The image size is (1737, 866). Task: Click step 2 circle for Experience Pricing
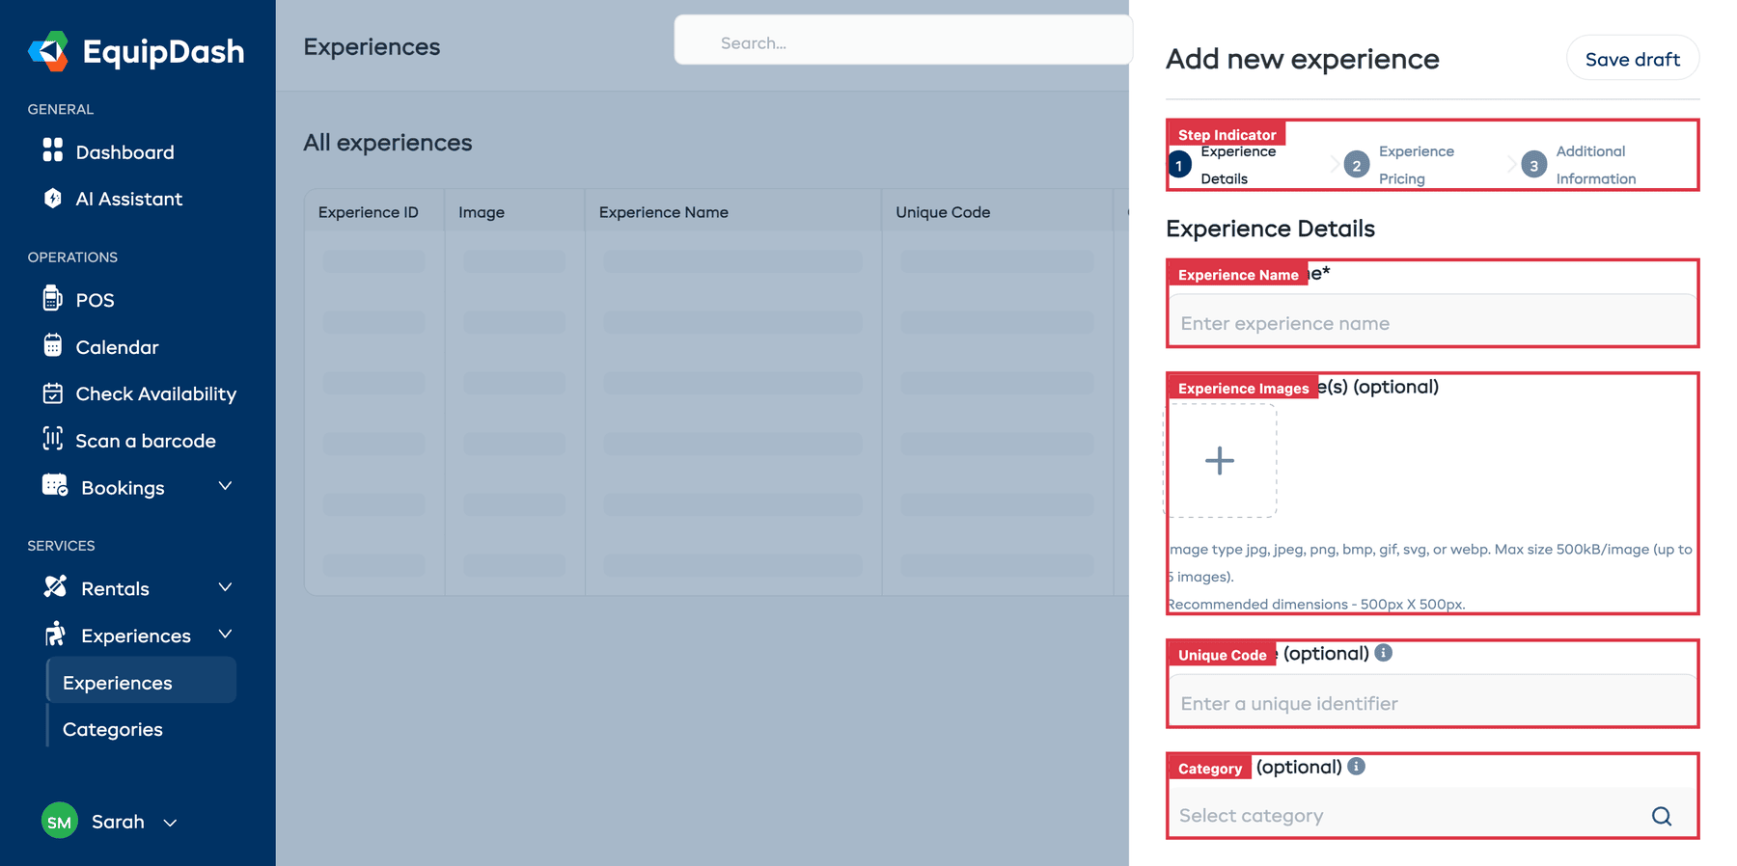pos(1356,165)
